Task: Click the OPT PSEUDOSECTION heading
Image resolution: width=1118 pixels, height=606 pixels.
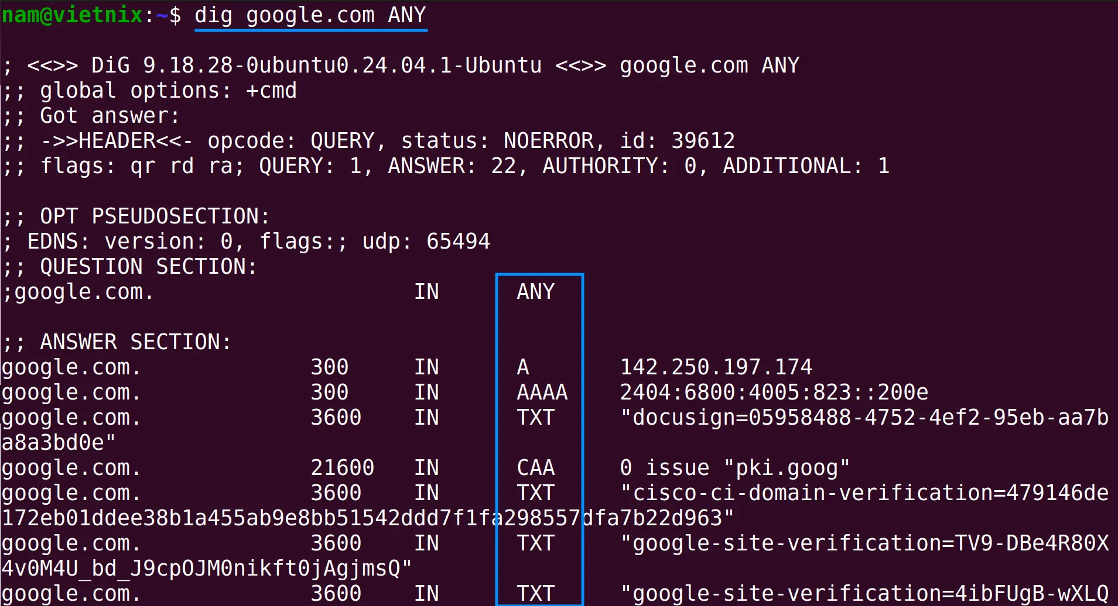Action: click(x=154, y=216)
